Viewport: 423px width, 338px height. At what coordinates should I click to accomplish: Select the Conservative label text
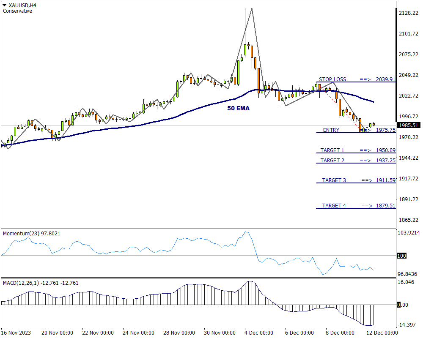17,11
